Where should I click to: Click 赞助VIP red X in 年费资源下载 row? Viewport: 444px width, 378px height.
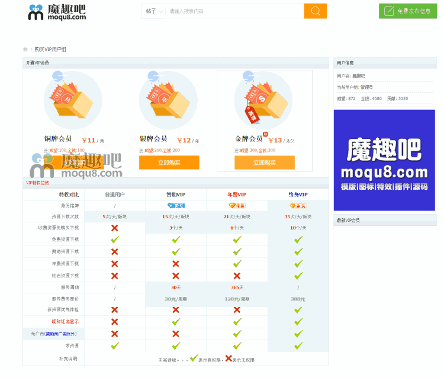pyautogui.click(x=176, y=264)
